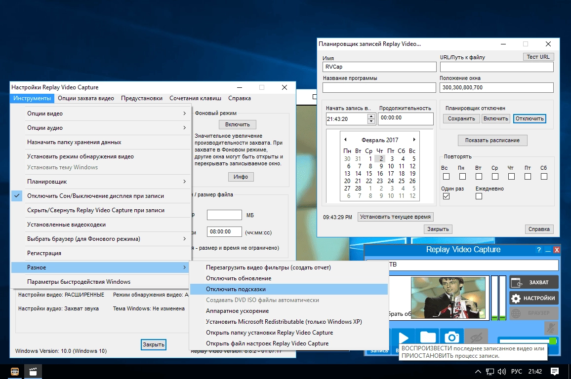Screen dimensions: 571x379
Task: Click the Тест URL button
Action: [x=538, y=57]
